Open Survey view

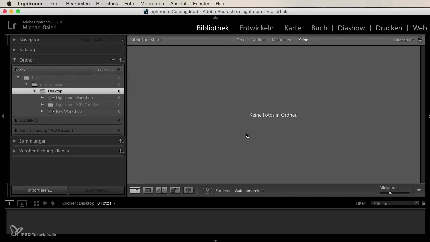[175, 190]
